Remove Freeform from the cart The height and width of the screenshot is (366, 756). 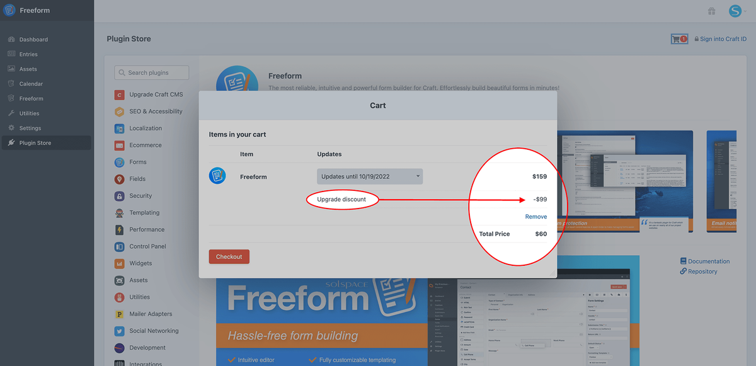536,217
